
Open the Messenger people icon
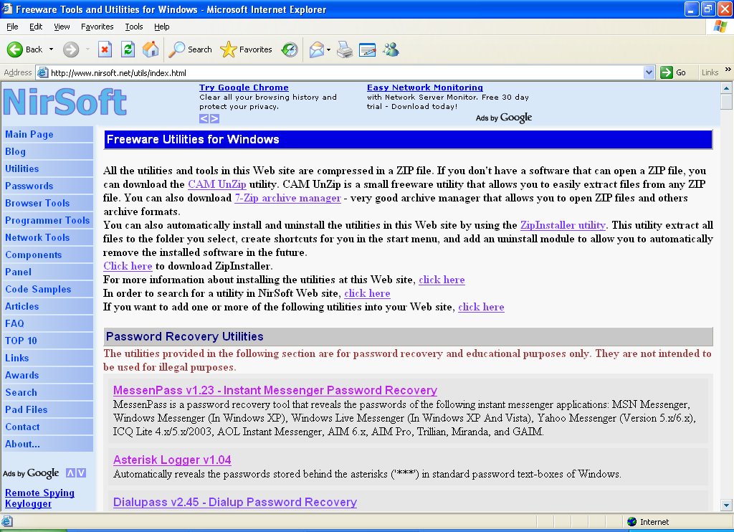391,49
